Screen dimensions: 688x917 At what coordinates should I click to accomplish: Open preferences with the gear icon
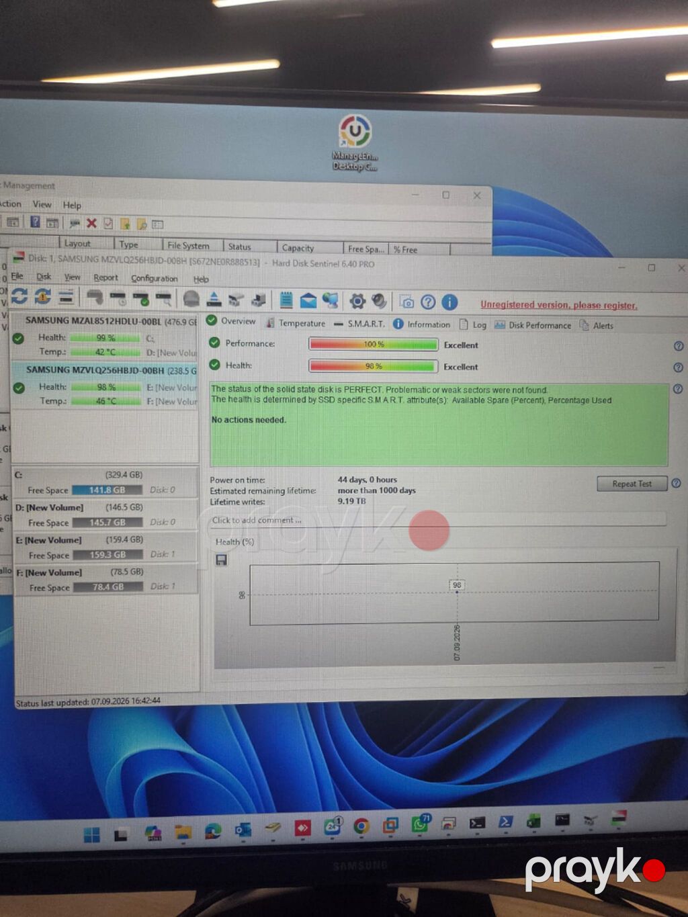tap(357, 301)
